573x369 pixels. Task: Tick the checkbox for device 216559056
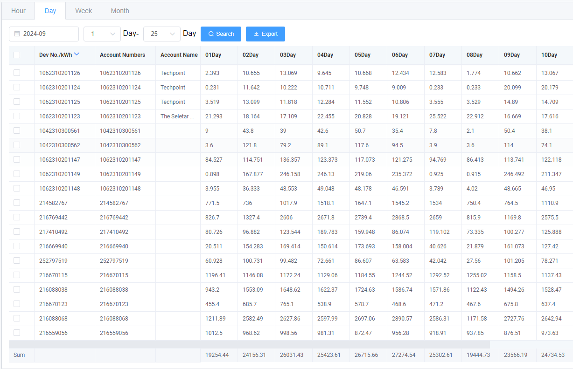pyautogui.click(x=17, y=333)
